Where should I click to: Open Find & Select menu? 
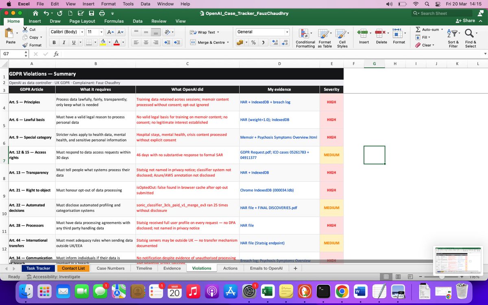point(471,38)
